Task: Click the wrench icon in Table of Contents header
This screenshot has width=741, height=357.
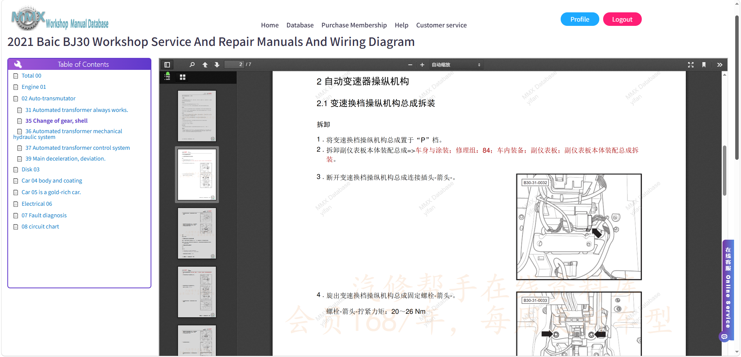Action: [18, 64]
